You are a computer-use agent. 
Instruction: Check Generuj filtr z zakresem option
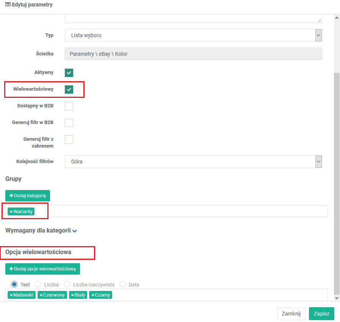69,140
